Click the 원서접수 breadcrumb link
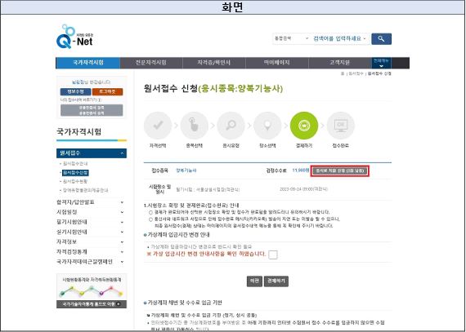Image resolution: width=466 pixels, height=332 pixels. 356,73
